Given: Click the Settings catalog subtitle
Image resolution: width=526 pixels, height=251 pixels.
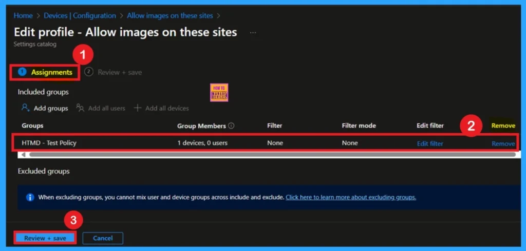Looking at the screenshot, I should tap(35, 44).
